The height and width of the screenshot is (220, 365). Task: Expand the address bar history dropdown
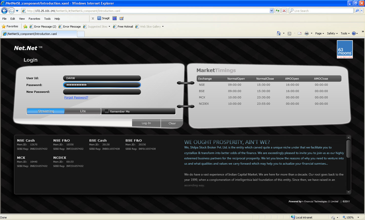click(x=271, y=11)
